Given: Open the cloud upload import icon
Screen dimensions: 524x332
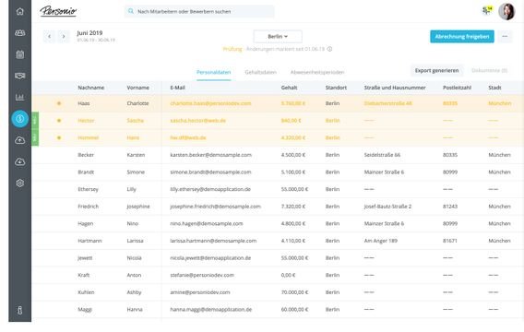Looking at the screenshot, I should pos(20,140).
